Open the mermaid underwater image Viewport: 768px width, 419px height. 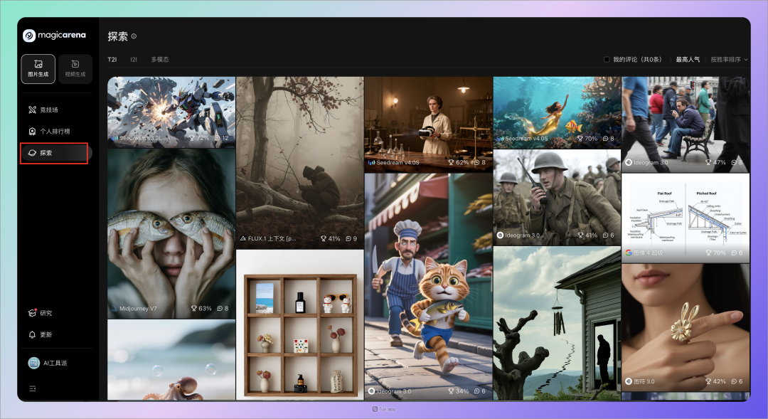tap(557, 112)
